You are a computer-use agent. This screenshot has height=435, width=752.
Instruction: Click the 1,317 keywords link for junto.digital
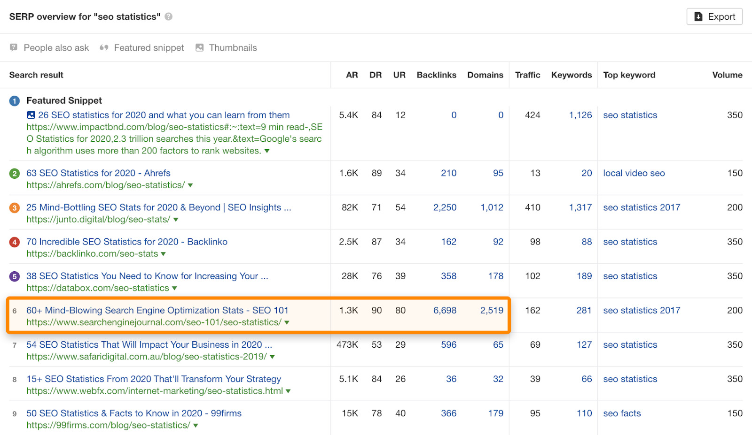(x=580, y=207)
